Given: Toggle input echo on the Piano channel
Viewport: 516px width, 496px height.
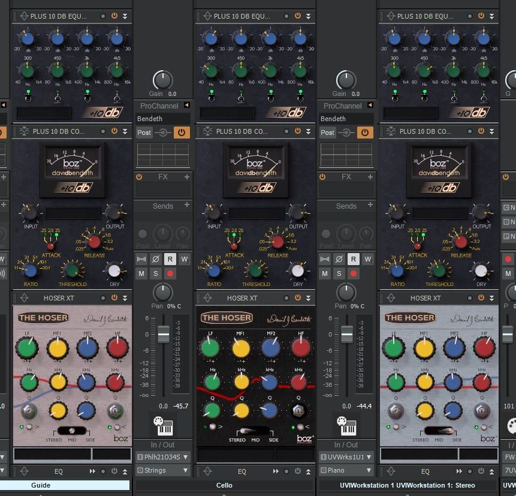Looking at the screenshot, I should [x=325, y=259].
